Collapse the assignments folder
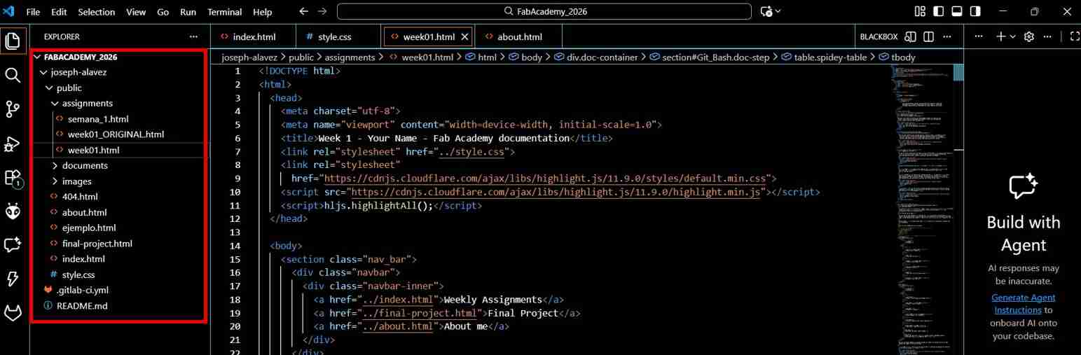Viewport: 1081px width, 355px height. coord(55,104)
